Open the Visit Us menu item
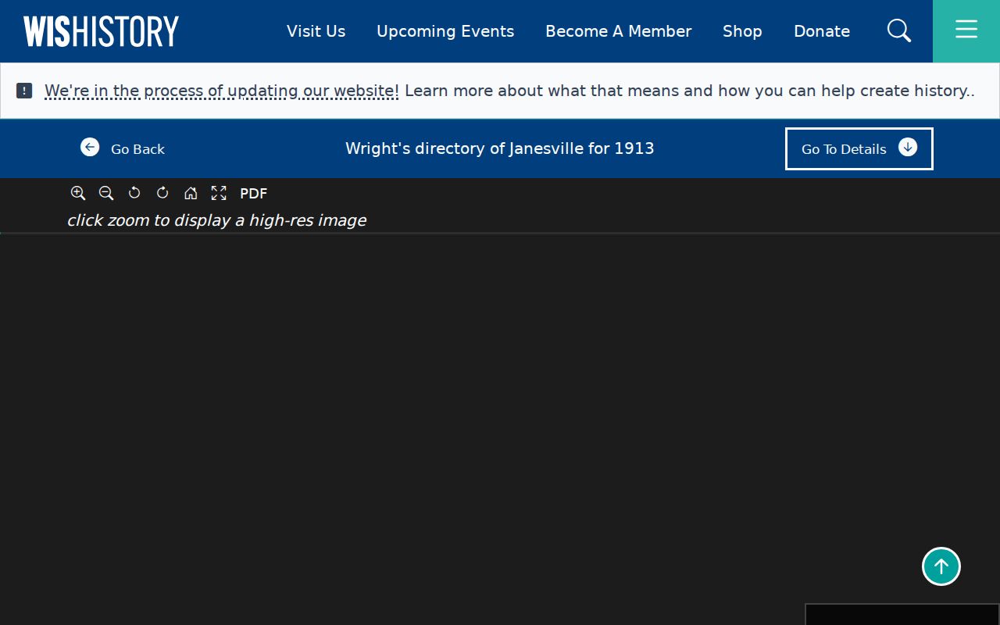1000x625 pixels. tap(316, 31)
